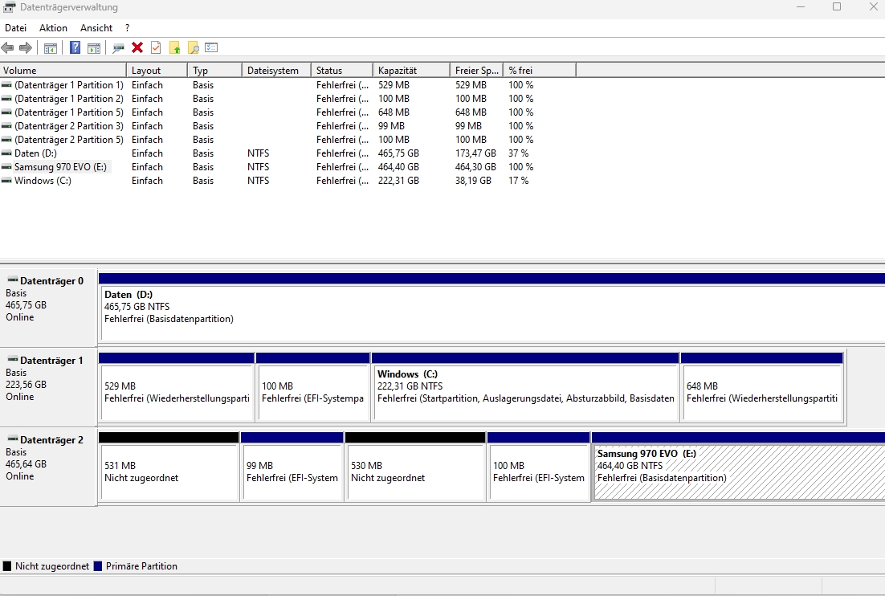The image size is (885, 596).
Task: Toggle the action pane toolbar icon
Action: click(x=94, y=48)
